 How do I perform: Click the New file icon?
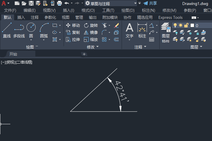(x=17, y=3)
